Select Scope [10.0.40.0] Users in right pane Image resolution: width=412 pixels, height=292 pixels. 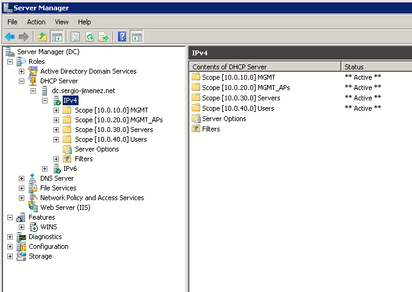[x=238, y=108]
